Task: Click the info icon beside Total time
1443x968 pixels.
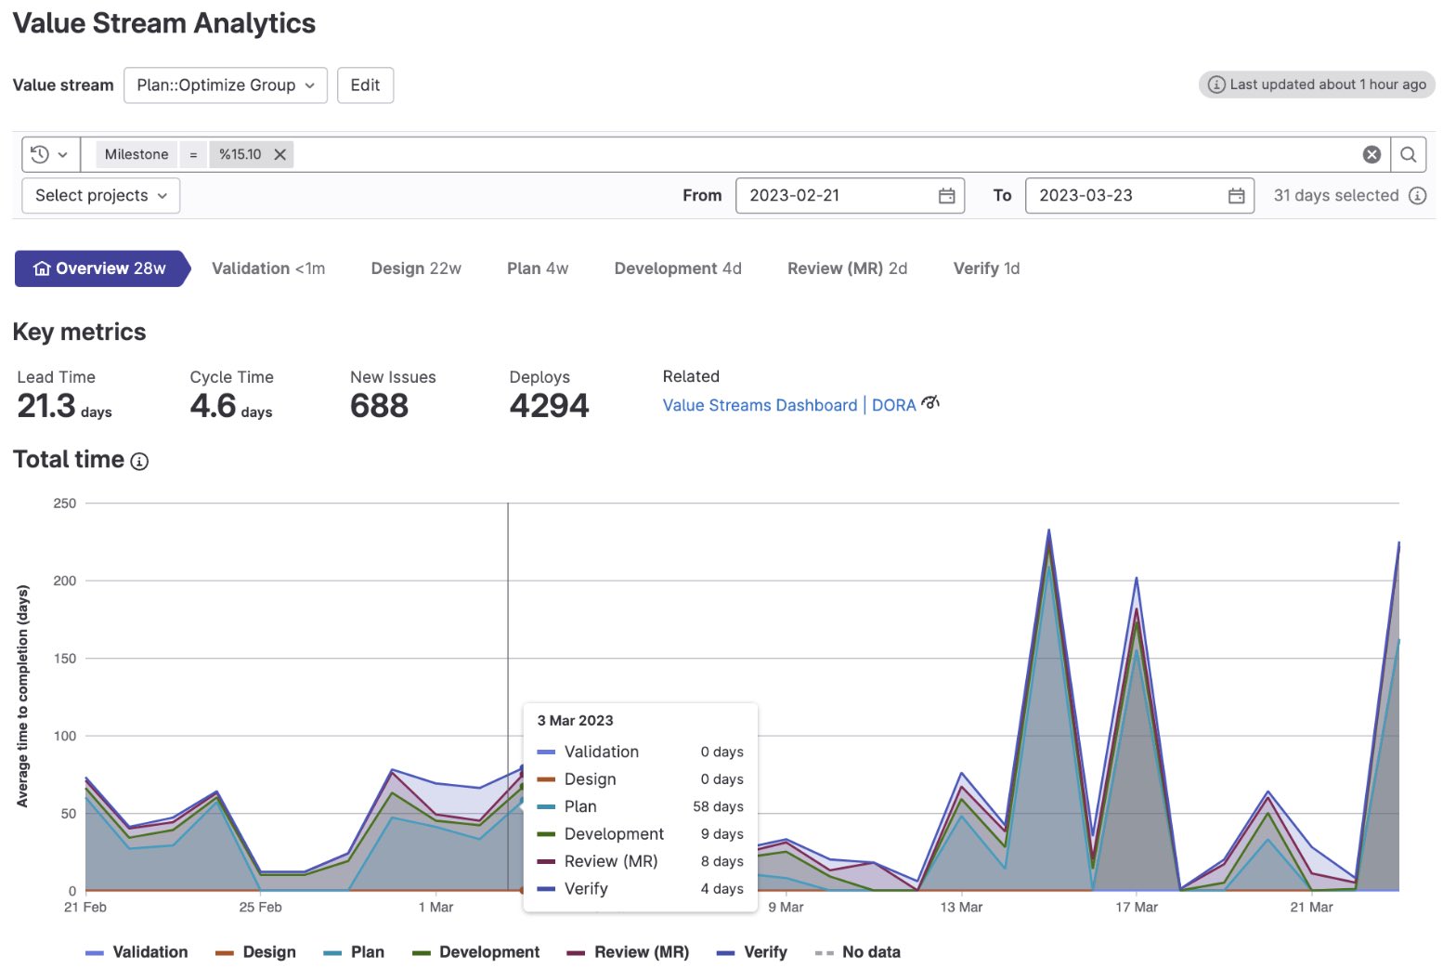Action: click(x=139, y=461)
